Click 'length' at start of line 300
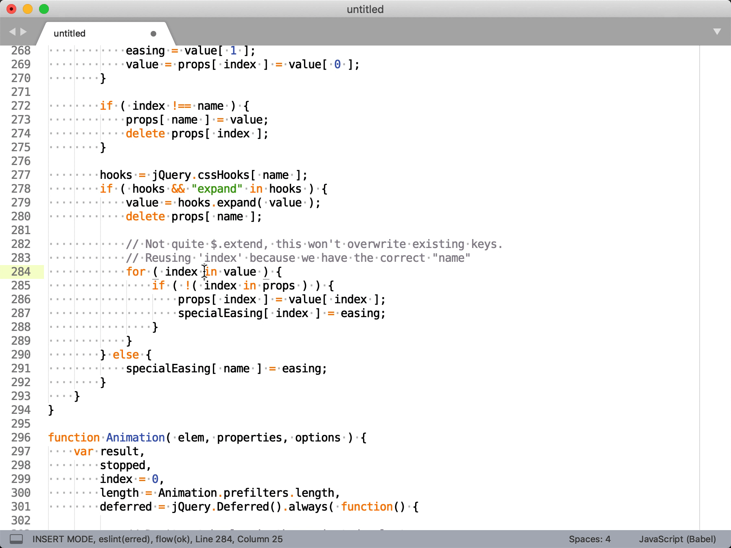The width and height of the screenshot is (731, 548). (119, 493)
